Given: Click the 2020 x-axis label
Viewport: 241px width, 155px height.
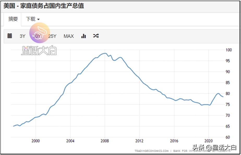Looking at the screenshot, I should pos(209,141).
